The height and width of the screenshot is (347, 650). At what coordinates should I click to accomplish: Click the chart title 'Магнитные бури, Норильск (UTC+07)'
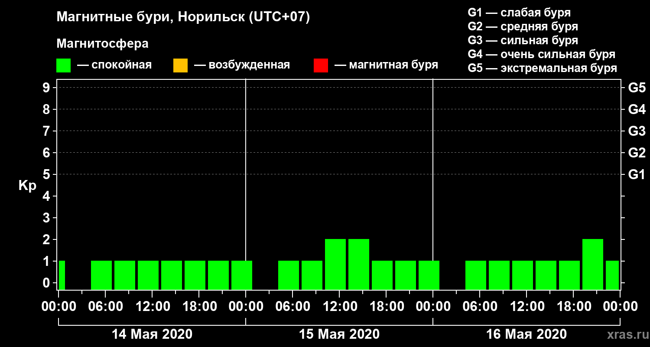[x=183, y=17]
